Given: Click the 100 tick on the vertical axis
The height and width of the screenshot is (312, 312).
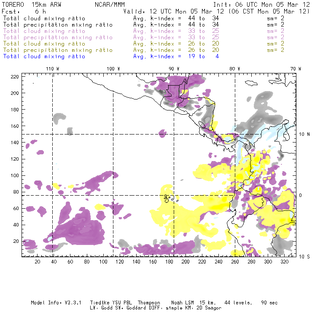Looking at the screenshot, I should click(15, 175).
